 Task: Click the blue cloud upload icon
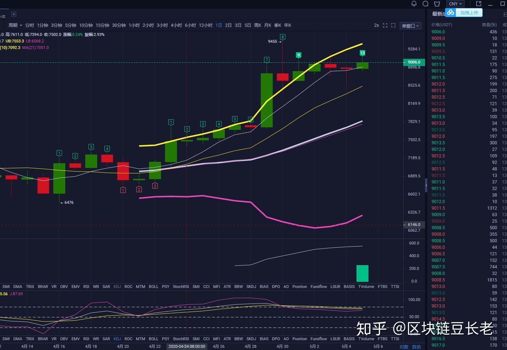450,13
